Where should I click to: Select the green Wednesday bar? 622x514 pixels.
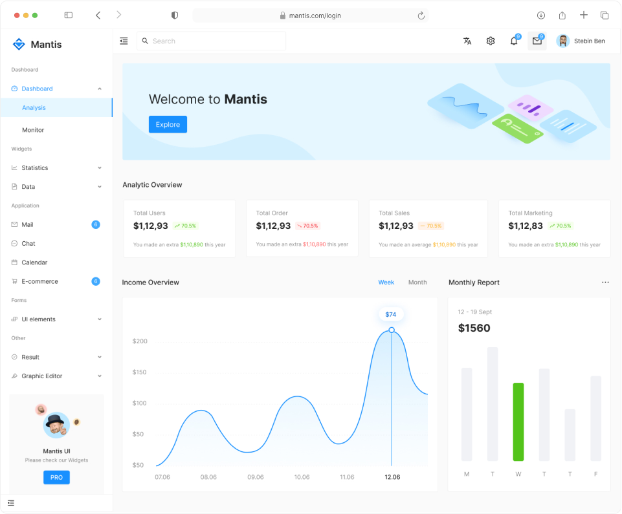[x=518, y=422]
